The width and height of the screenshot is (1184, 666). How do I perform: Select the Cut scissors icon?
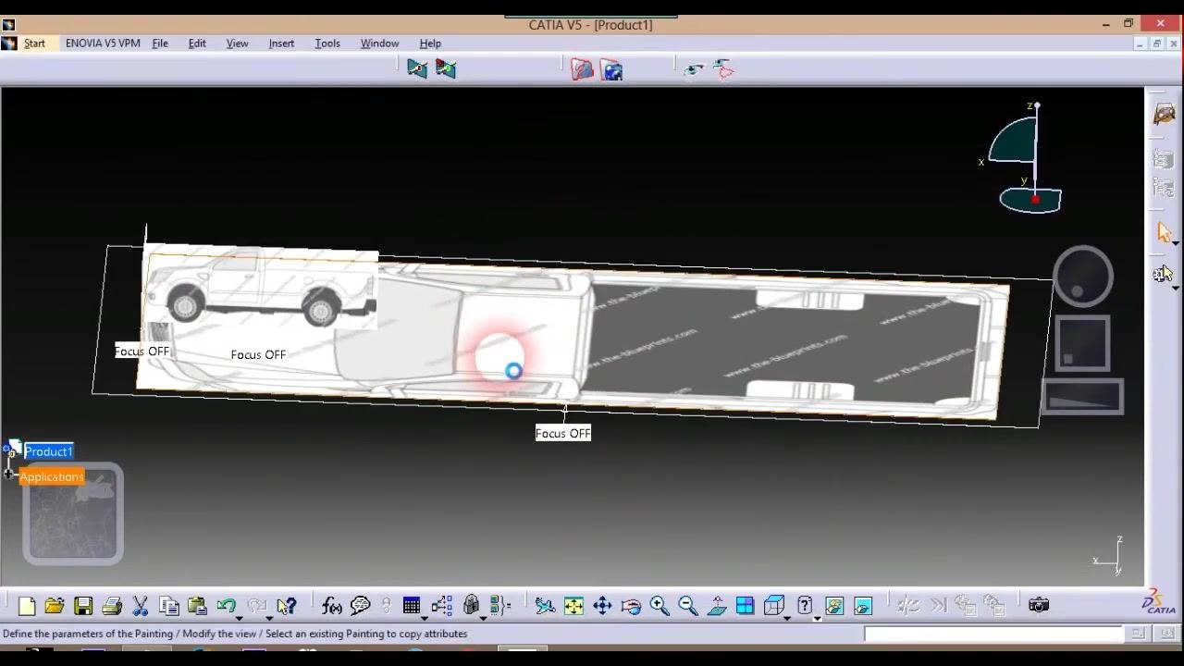(141, 606)
